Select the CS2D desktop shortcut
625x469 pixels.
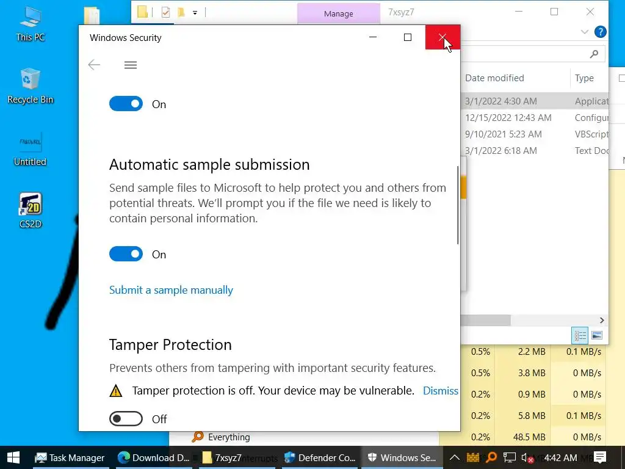point(31,211)
